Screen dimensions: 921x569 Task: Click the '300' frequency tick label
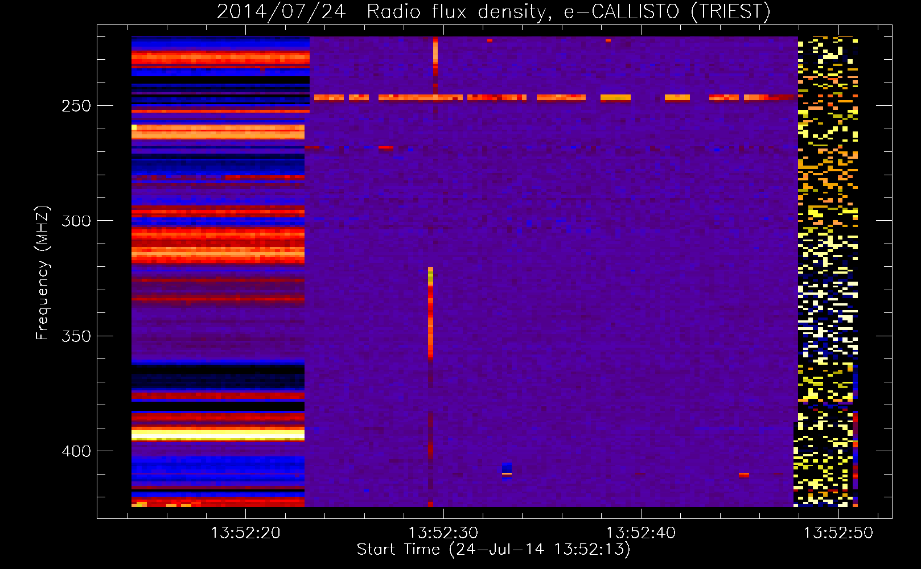tap(76, 221)
